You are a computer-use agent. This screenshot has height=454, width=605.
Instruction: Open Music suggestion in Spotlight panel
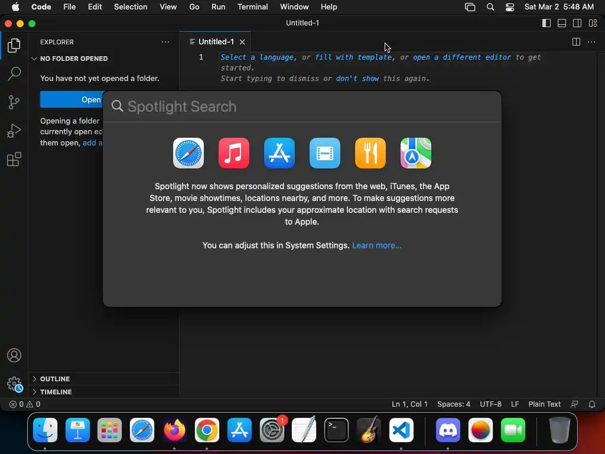coord(234,153)
